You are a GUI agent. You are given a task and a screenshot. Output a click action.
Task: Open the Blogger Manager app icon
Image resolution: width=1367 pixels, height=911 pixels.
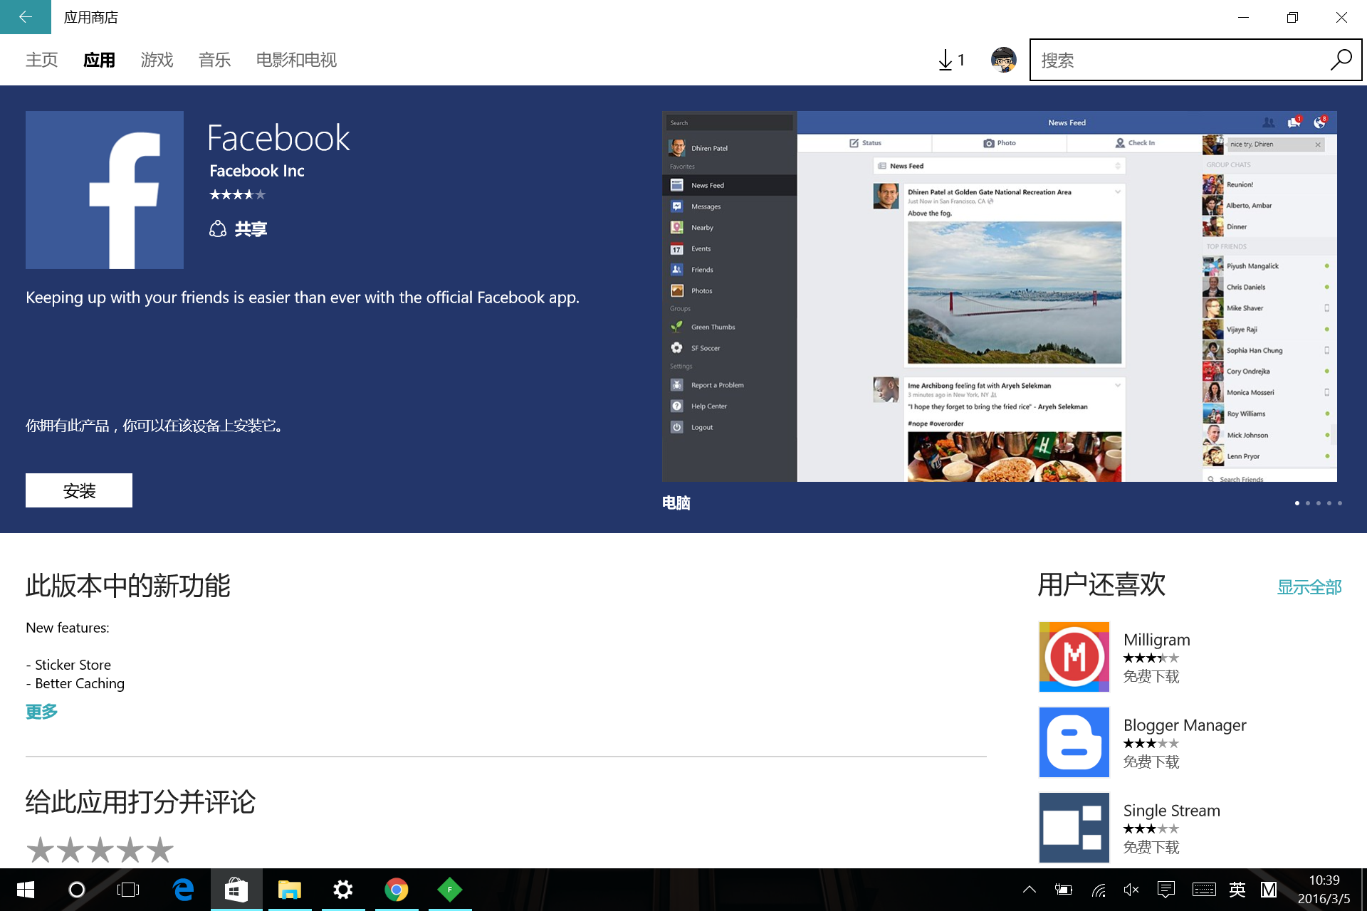coord(1074,742)
